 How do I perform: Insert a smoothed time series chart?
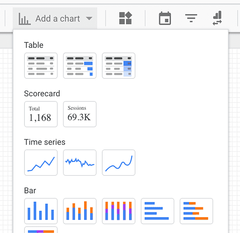pyautogui.click(x=119, y=163)
